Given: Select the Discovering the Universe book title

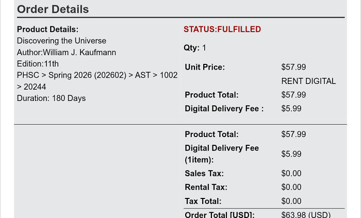Looking at the screenshot, I should (61, 41).
